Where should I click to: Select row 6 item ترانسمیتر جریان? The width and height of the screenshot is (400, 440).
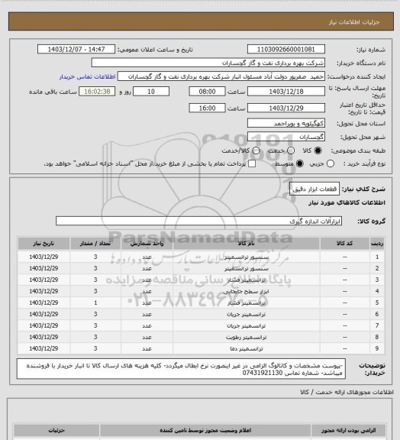point(247,314)
